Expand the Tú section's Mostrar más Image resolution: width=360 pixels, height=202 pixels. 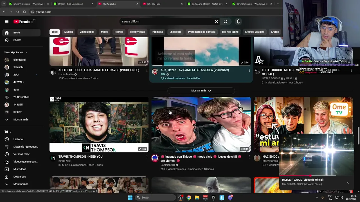pyautogui.click(x=21, y=184)
